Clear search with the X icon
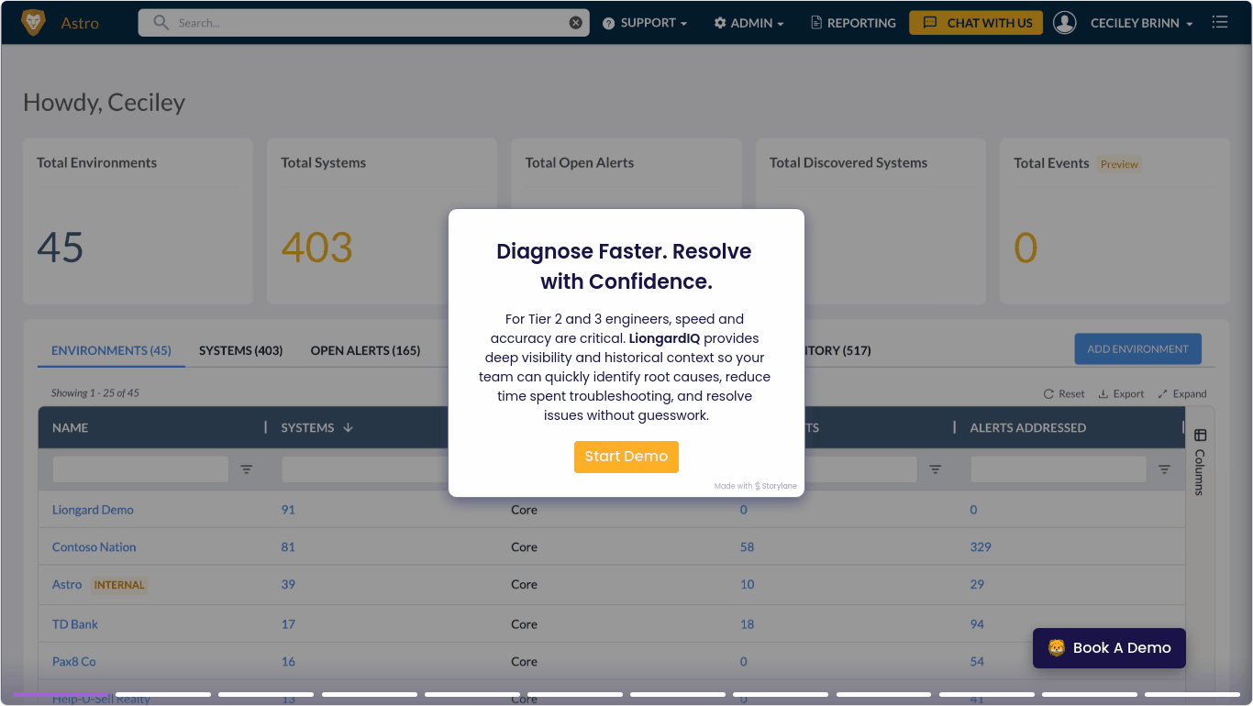The width and height of the screenshot is (1253, 706). [576, 23]
